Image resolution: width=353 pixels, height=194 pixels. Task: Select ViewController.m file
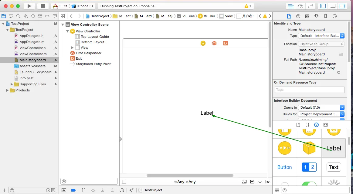coord(33,54)
